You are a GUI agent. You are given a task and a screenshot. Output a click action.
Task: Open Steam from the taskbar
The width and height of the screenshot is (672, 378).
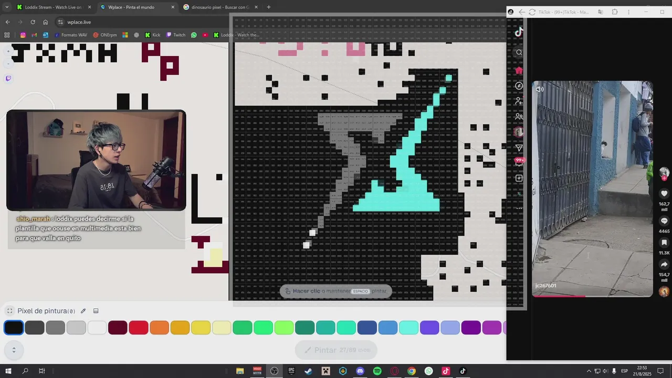308,371
